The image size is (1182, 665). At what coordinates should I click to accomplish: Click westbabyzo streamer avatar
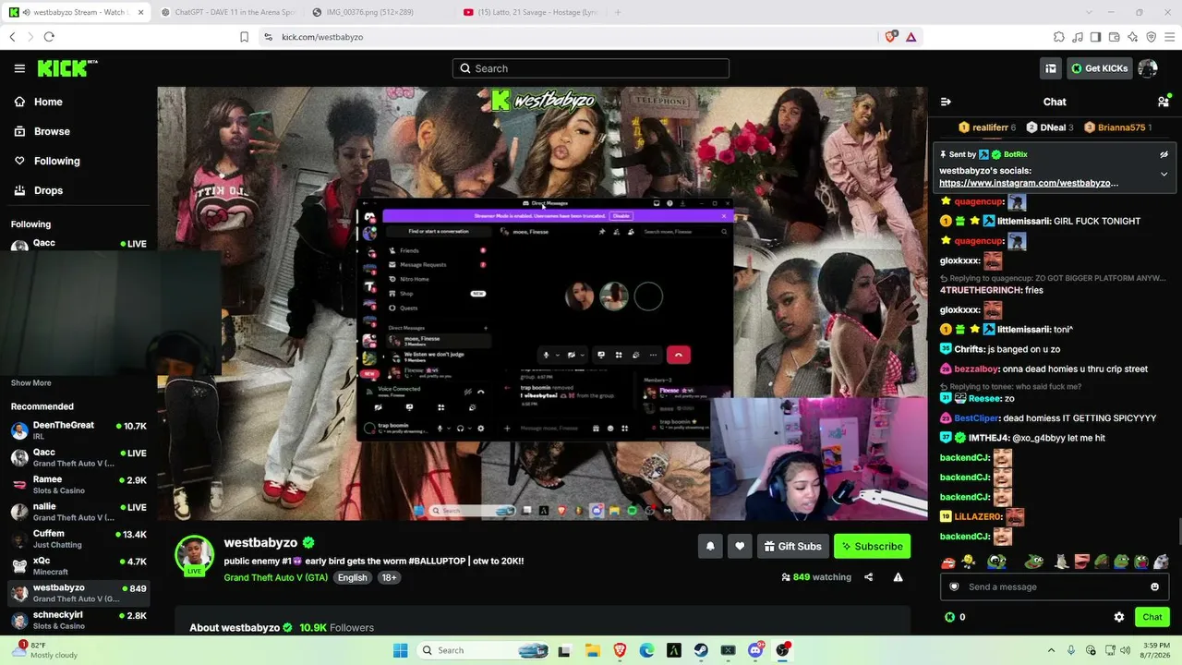pyautogui.click(x=195, y=554)
